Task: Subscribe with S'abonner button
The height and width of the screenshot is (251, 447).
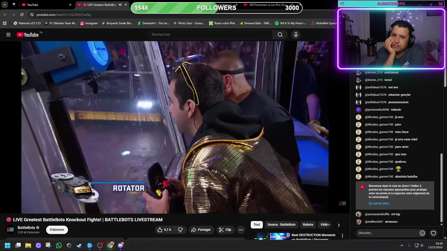Action: point(57,230)
